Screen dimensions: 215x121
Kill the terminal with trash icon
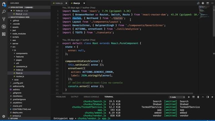pyautogui.click(x=198, y=97)
